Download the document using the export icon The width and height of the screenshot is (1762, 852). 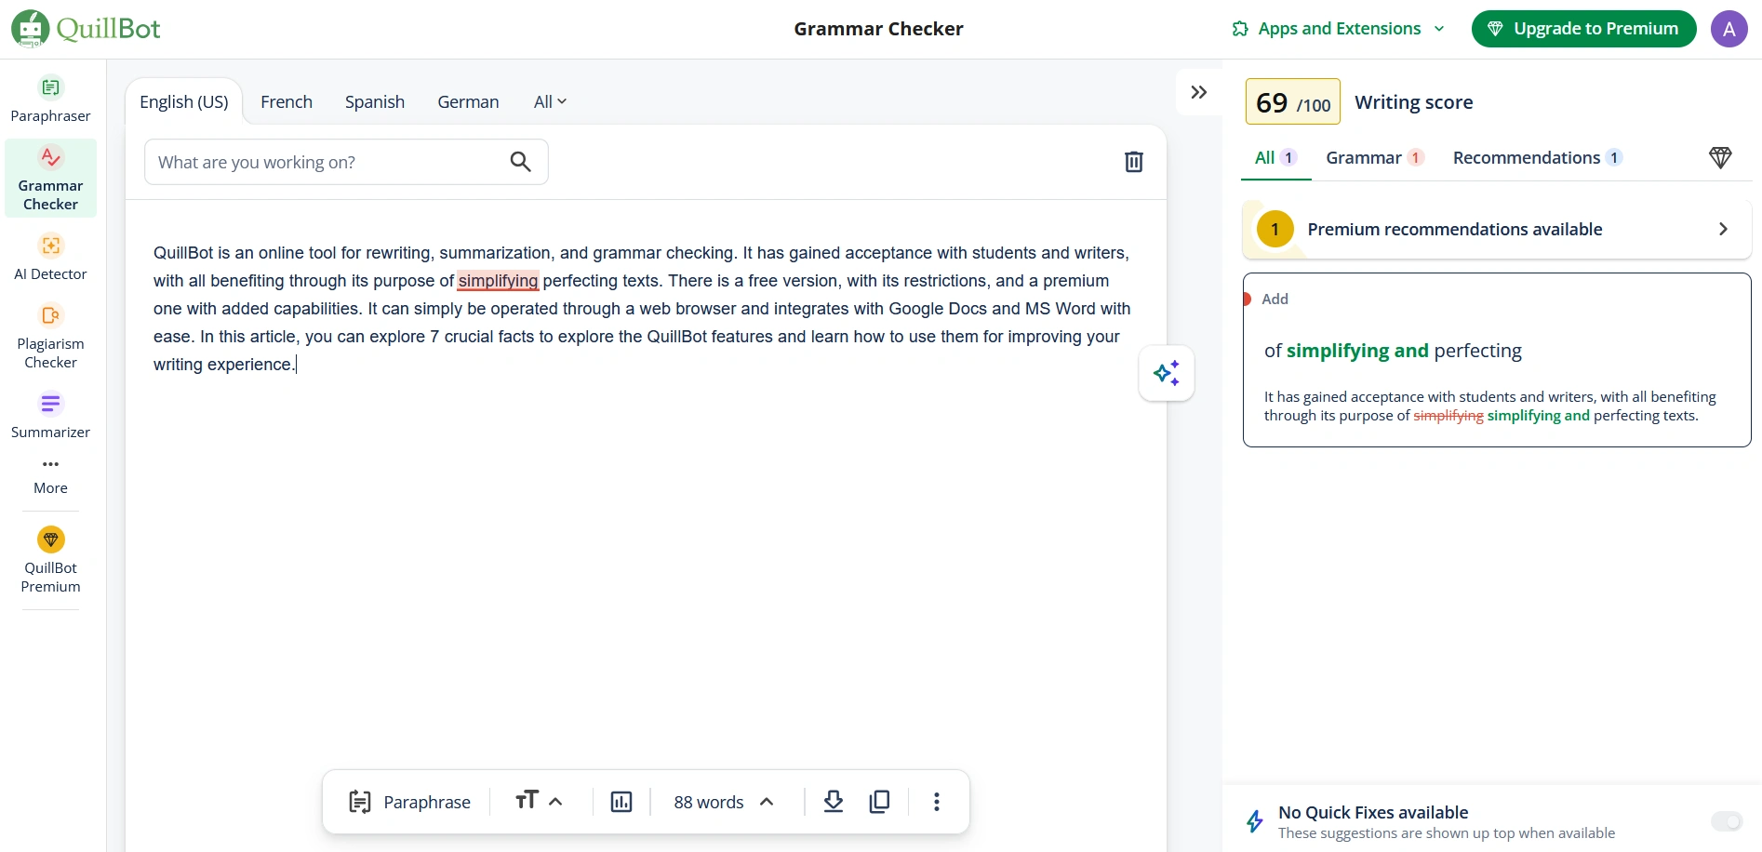(833, 801)
